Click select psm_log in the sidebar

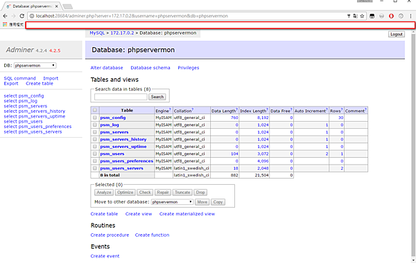pos(20,101)
